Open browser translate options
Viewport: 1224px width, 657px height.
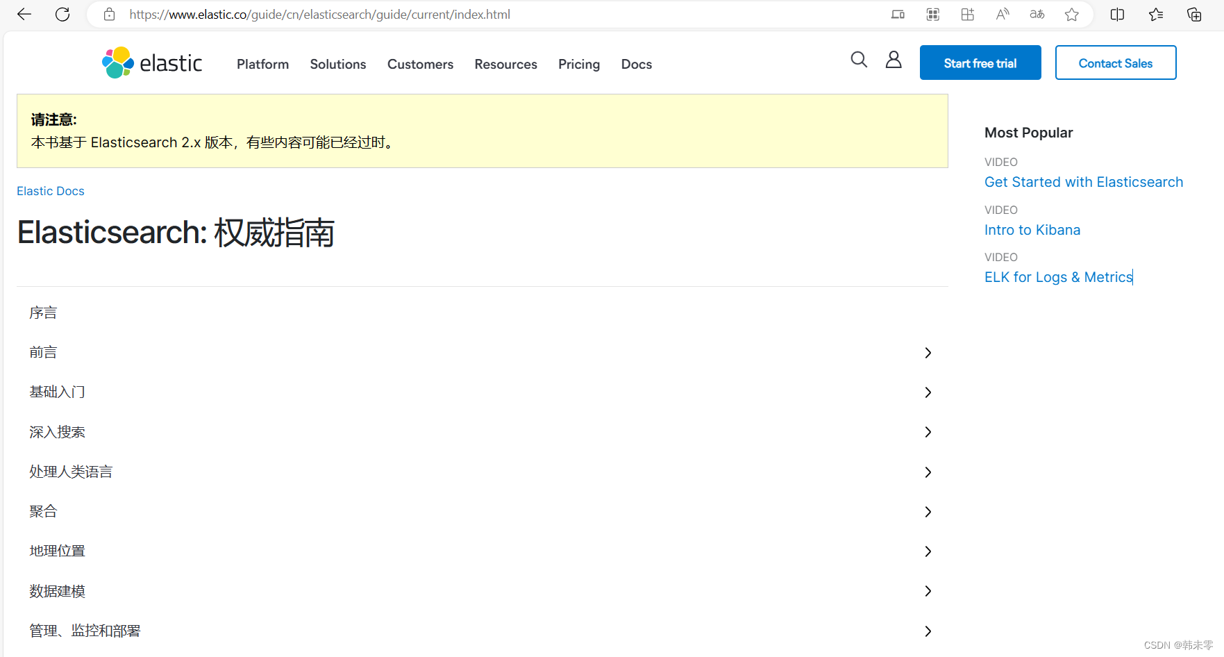click(x=1037, y=14)
